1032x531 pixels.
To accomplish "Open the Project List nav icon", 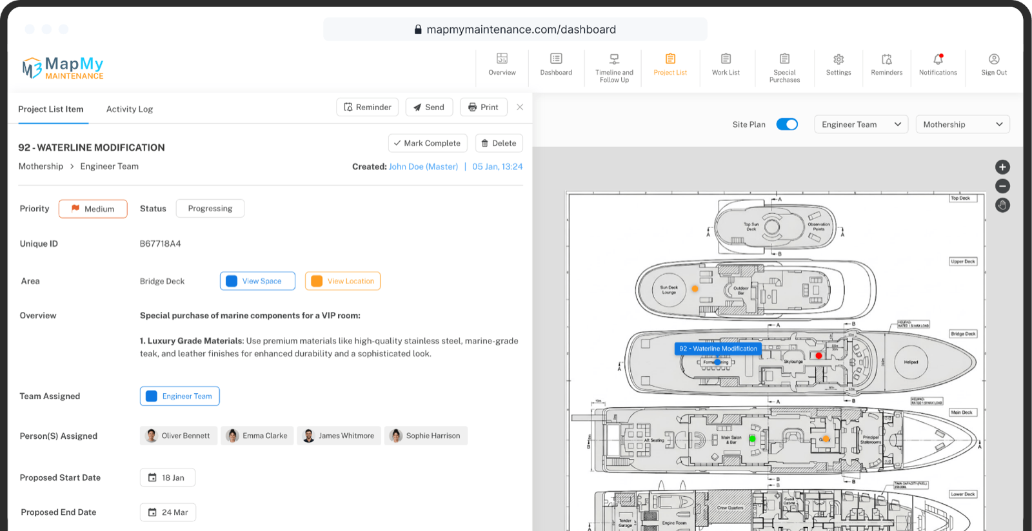I will (670, 65).
